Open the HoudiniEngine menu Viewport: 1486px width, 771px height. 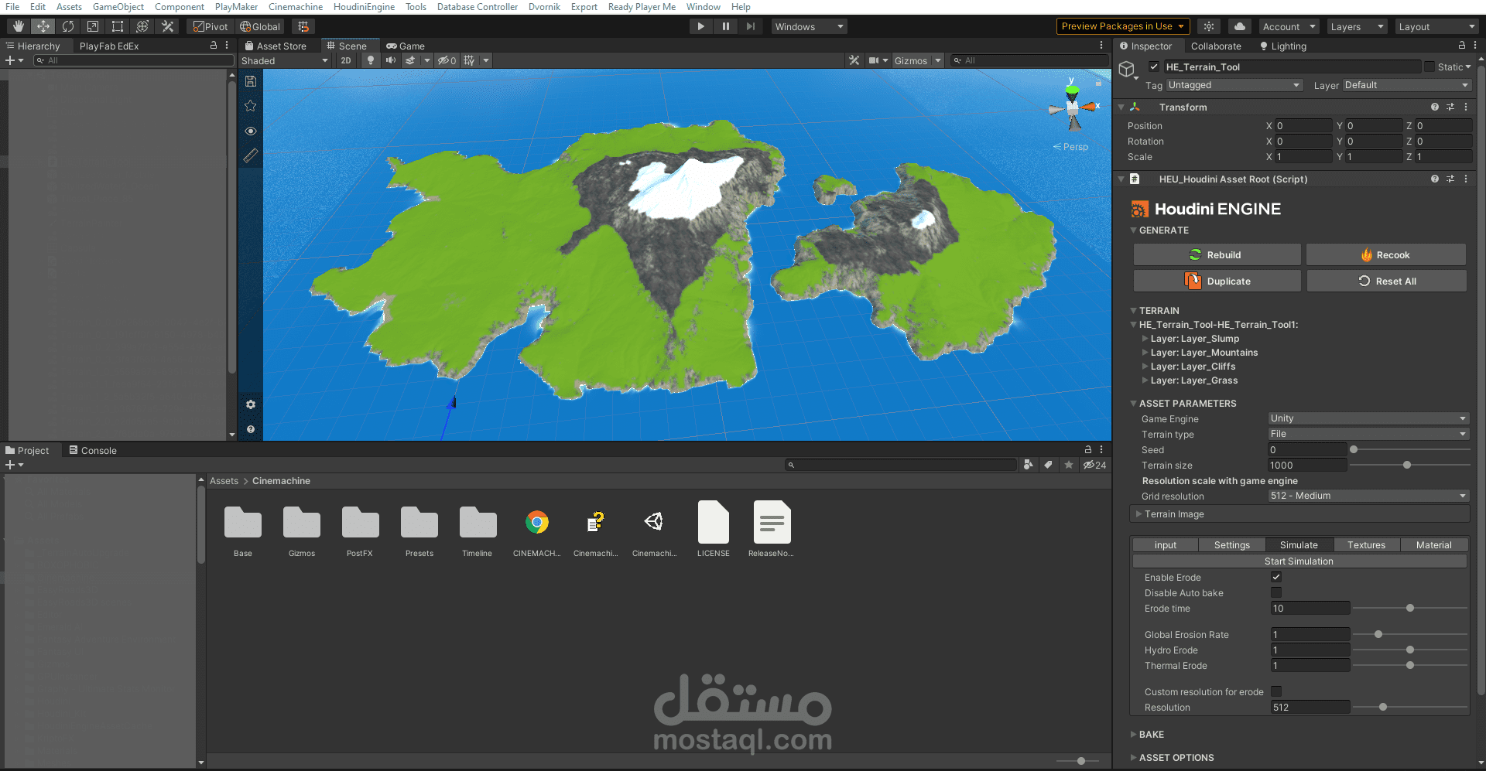point(364,7)
